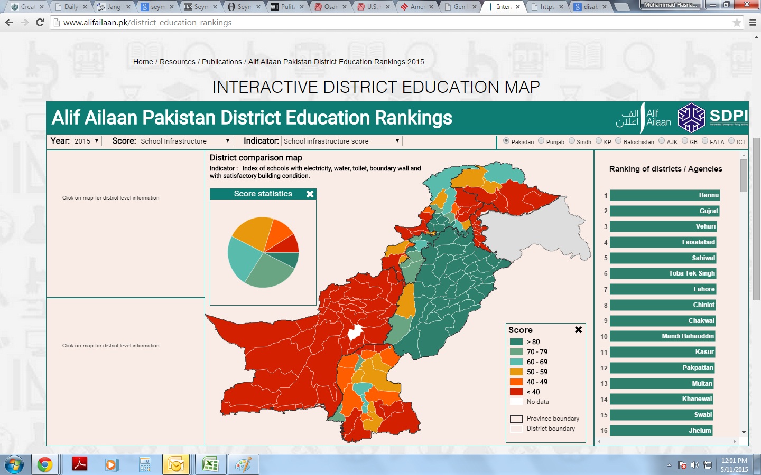Click the taskbar clock showing 12:01 PM

[734, 465]
